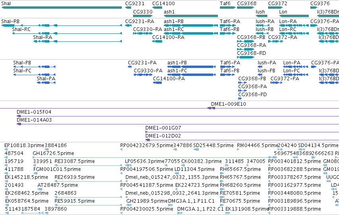This screenshot has width=339, height=215.
Task: Select the CG9231-RA transcript
Action: coord(128,25)
